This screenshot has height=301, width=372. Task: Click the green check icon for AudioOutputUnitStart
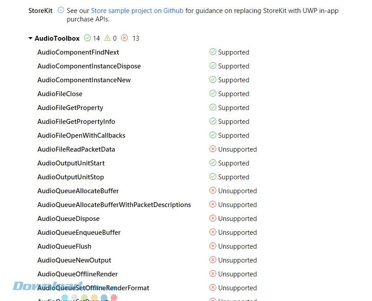coord(213,163)
